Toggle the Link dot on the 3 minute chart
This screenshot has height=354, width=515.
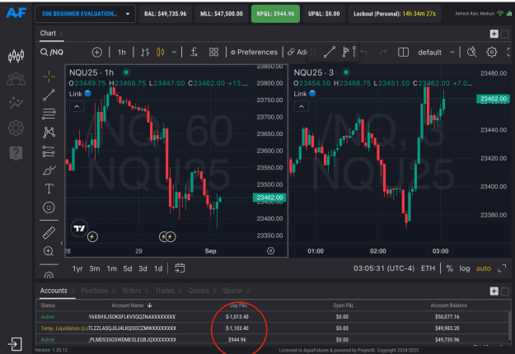pyautogui.click(x=312, y=94)
